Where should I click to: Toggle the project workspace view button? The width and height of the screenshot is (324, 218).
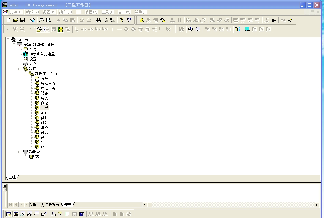tap(9, 214)
